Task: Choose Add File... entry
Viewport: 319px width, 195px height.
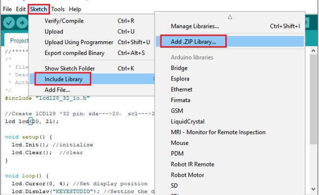Action: click(x=92, y=90)
